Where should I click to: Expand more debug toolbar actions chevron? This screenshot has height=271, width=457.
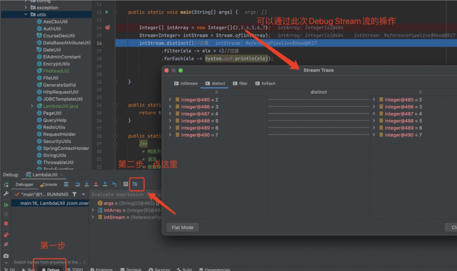(6, 263)
